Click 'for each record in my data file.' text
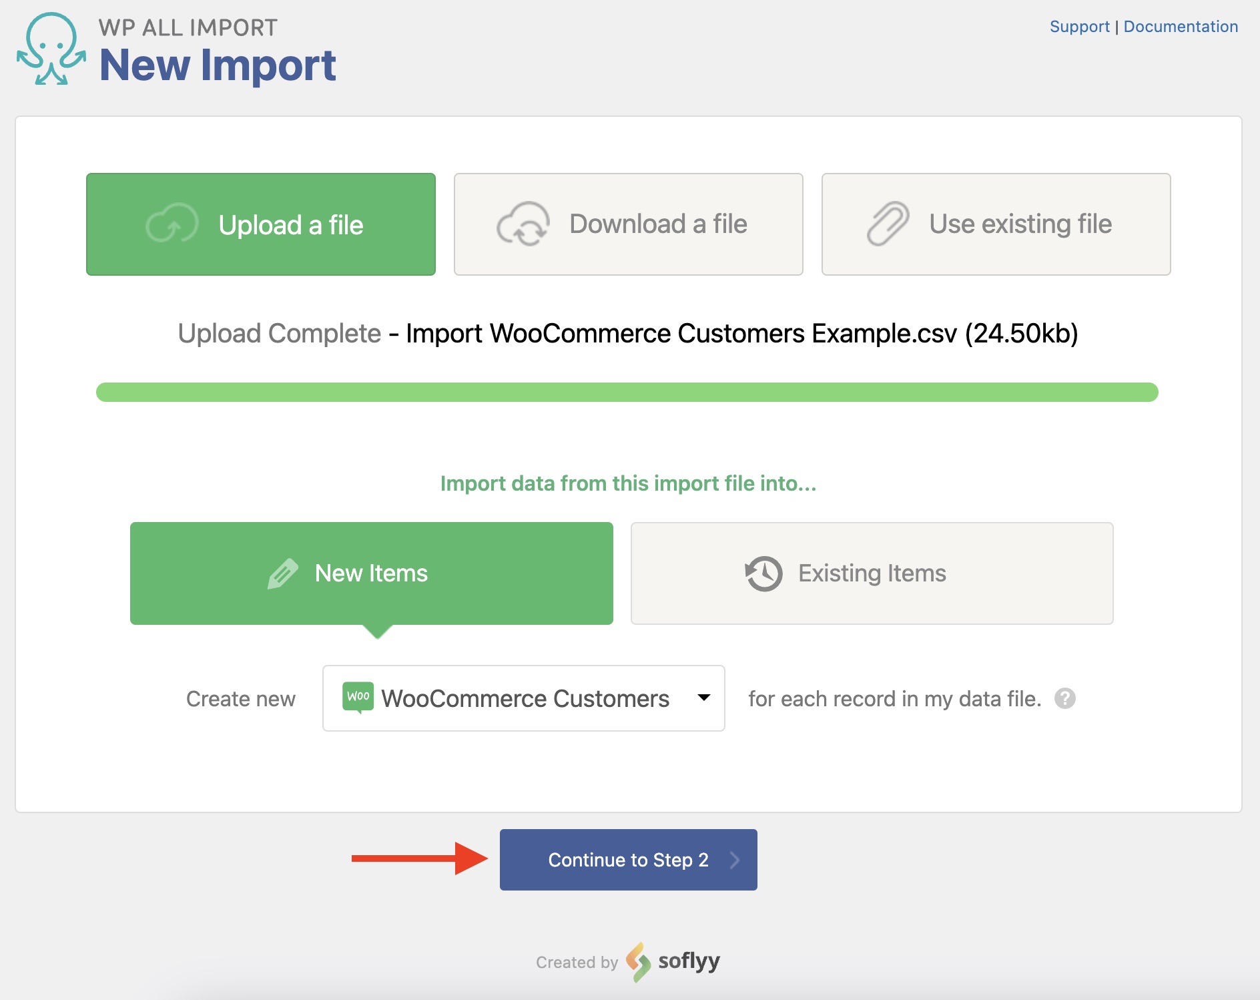This screenshot has height=1000, width=1260. (x=895, y=699)
